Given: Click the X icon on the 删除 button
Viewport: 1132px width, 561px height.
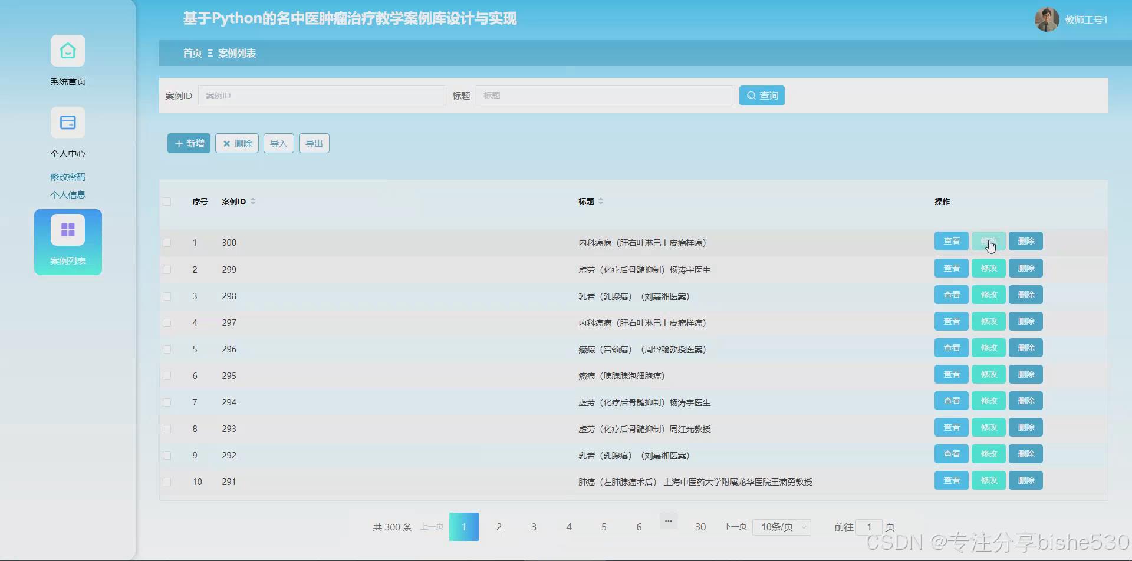Looking at the screenshot, I should click(x=226, y=143).
